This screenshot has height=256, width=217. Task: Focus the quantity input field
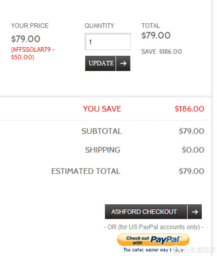[108, 42]
